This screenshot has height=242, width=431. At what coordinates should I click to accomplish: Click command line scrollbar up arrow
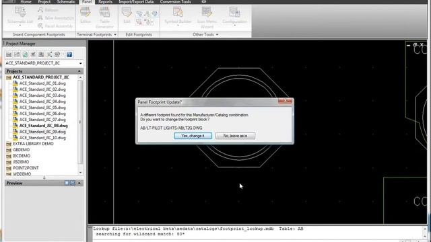coord(425,229)
